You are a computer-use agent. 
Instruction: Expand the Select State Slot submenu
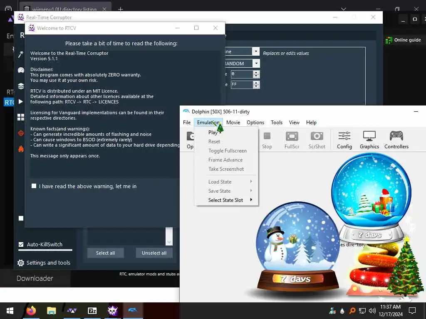[226, 200]
